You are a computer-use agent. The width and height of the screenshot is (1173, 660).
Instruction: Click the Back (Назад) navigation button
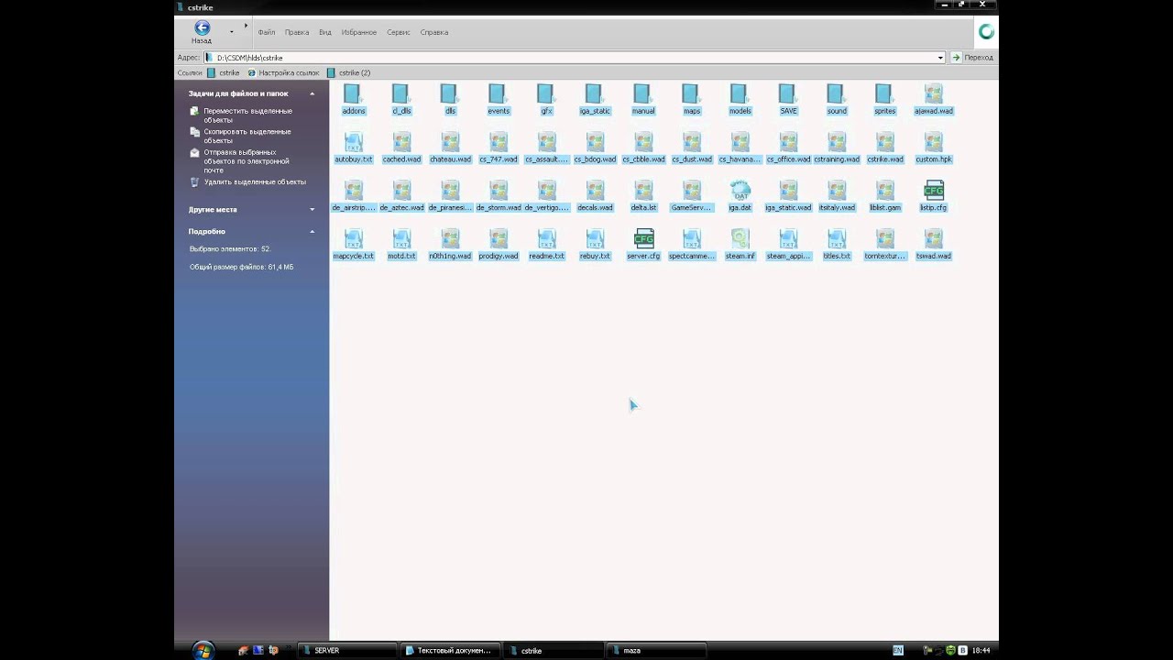point(202,32)
